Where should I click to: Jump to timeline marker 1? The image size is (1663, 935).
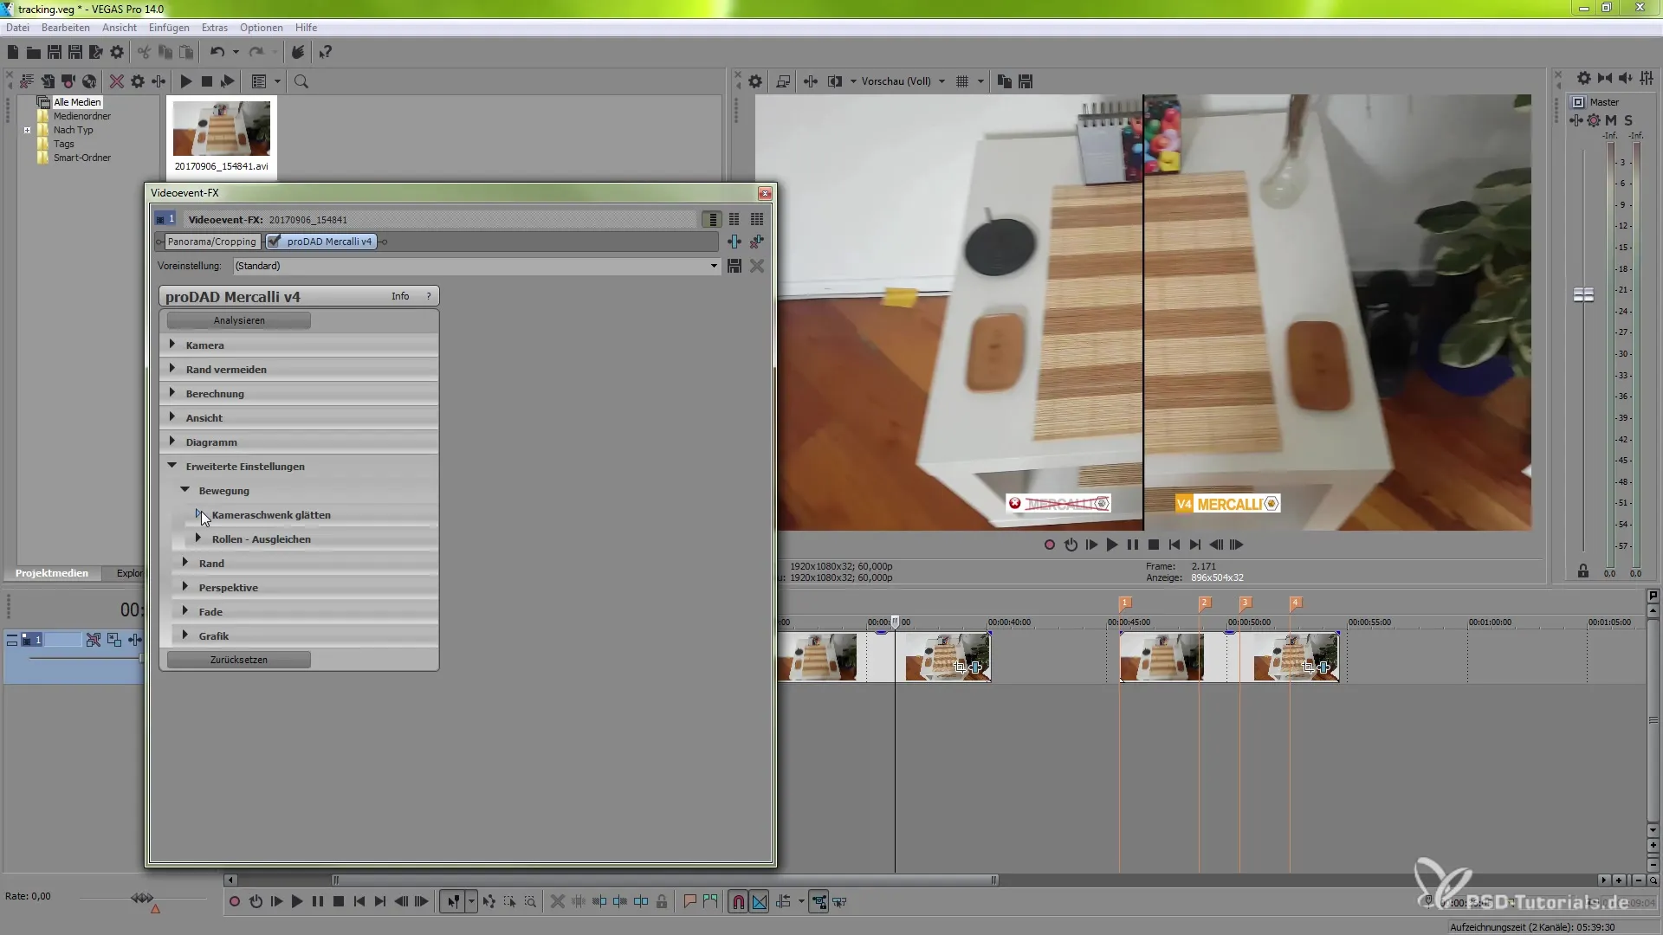point(1124,603)
